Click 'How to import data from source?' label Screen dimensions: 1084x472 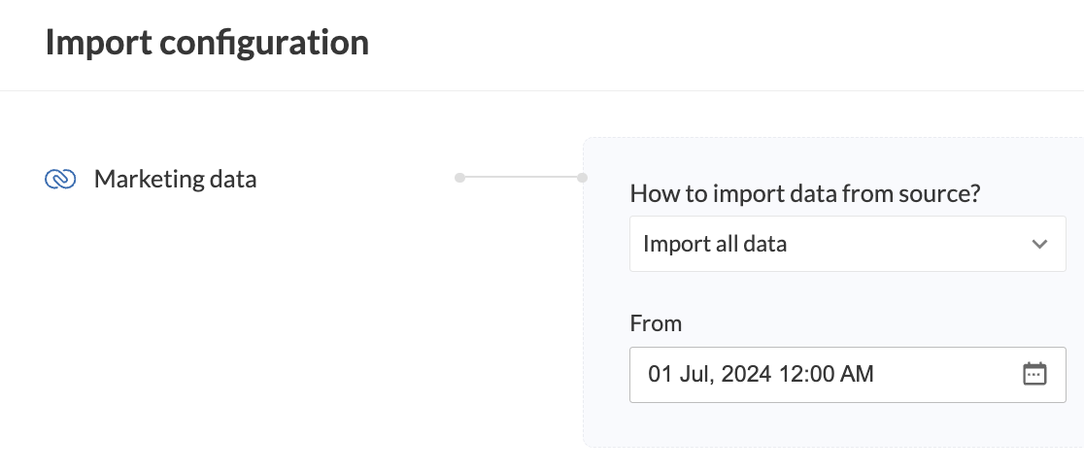[x=805, y=193]
